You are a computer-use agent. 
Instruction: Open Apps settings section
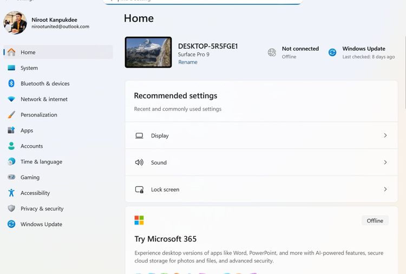click(58, 131)
